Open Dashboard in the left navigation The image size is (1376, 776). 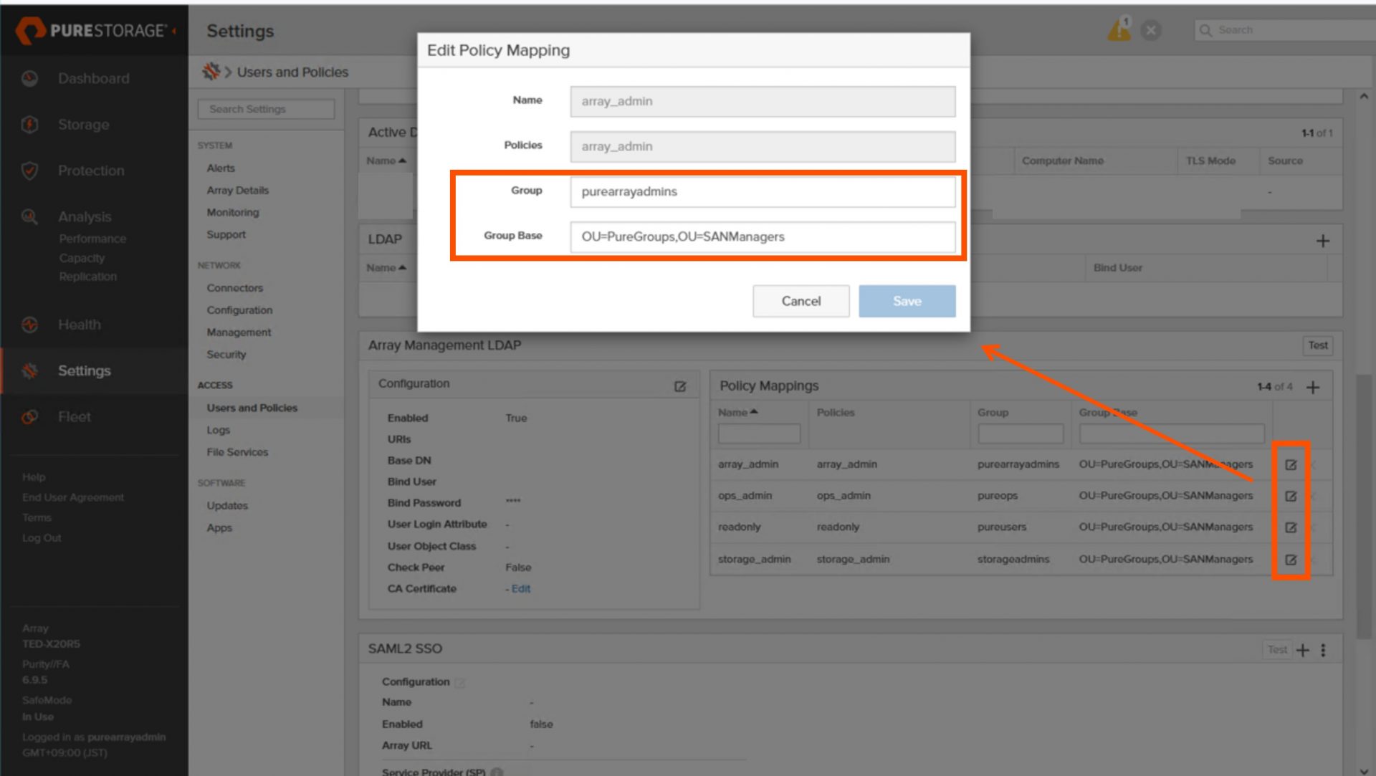coord(94,79)
